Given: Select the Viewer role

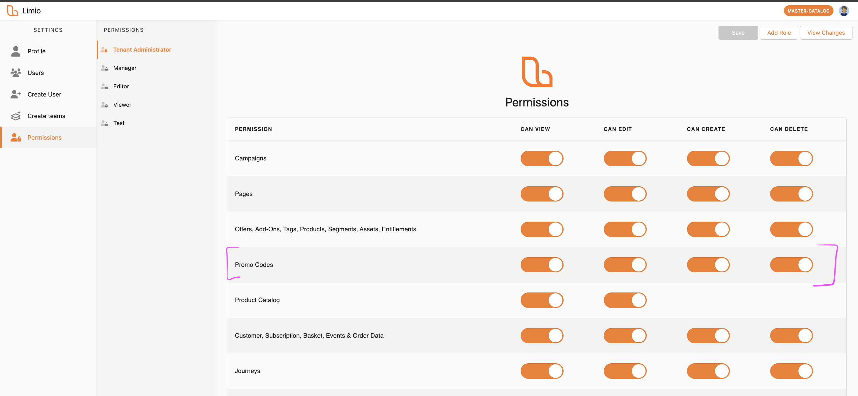Looking at the screenshot, I should point(156,104).
